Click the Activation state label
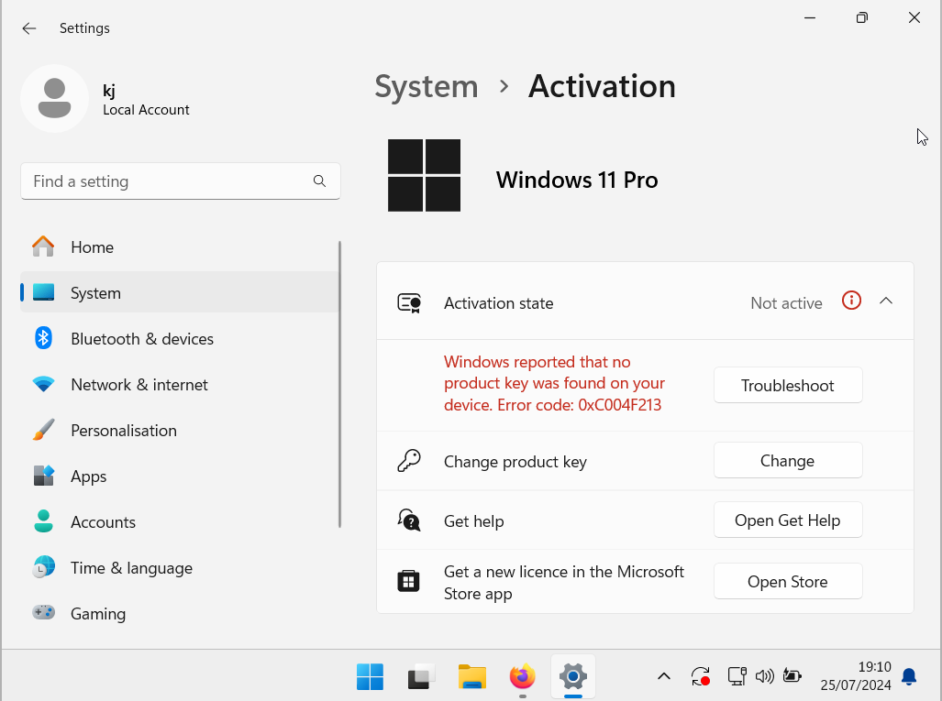The height and width of the screenshot is (701, 942). (499, 303)
